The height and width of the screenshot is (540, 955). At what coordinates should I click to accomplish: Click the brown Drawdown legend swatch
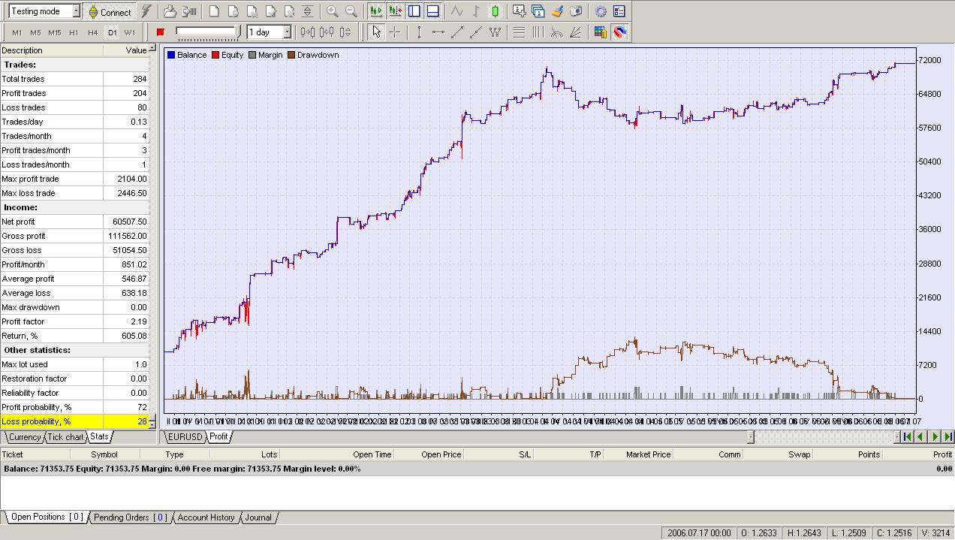coord(291,55)
